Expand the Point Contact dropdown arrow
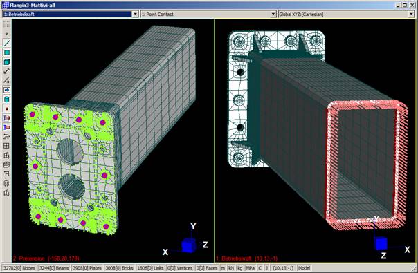 (273, 14)
